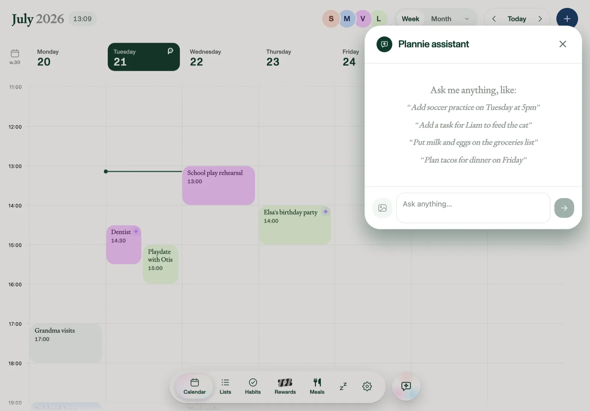Switch to Month view

point(441,19)
